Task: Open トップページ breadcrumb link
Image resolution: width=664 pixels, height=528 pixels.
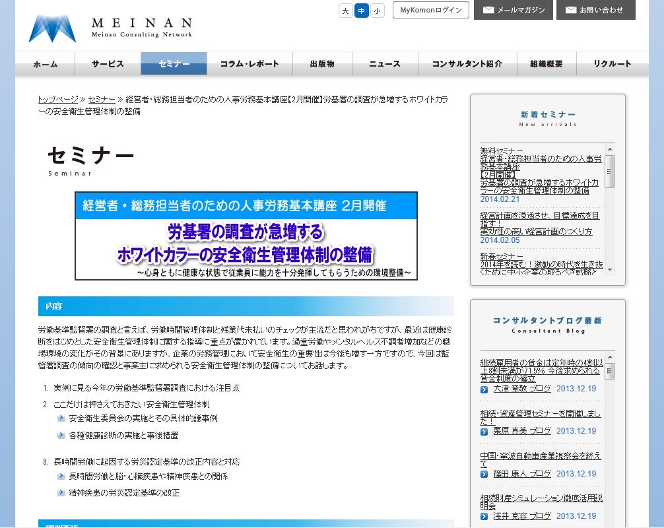Action: click(58, 99)
